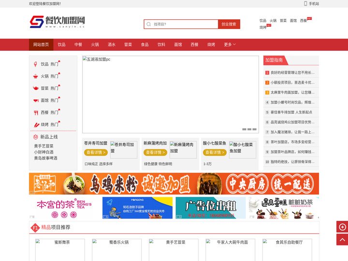Click the 五湖液加盟pc main banner image

[x=171, y=95]
